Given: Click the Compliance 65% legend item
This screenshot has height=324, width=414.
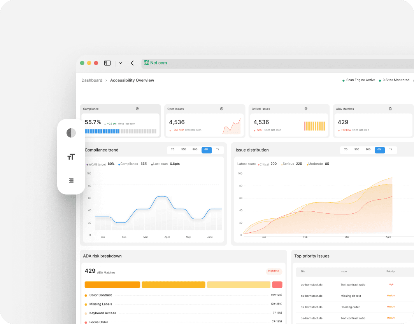Looking at the screenshot, I should click(x=133, y=164).
